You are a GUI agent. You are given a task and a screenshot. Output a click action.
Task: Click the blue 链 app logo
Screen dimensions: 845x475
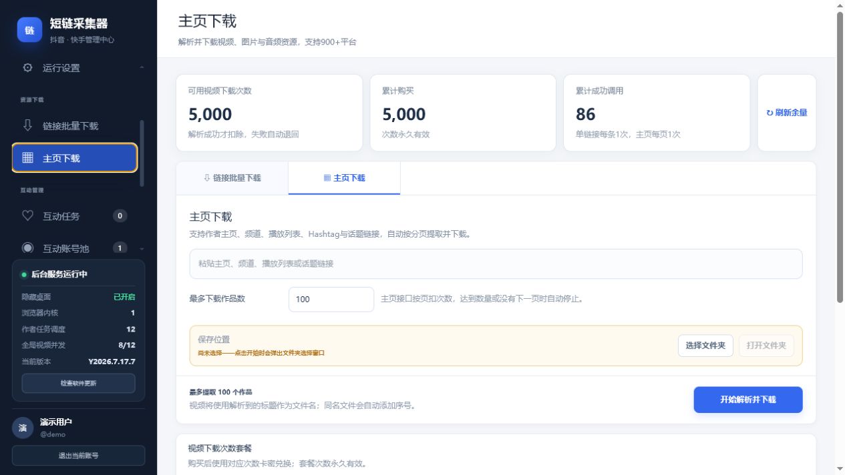point(29,30)
